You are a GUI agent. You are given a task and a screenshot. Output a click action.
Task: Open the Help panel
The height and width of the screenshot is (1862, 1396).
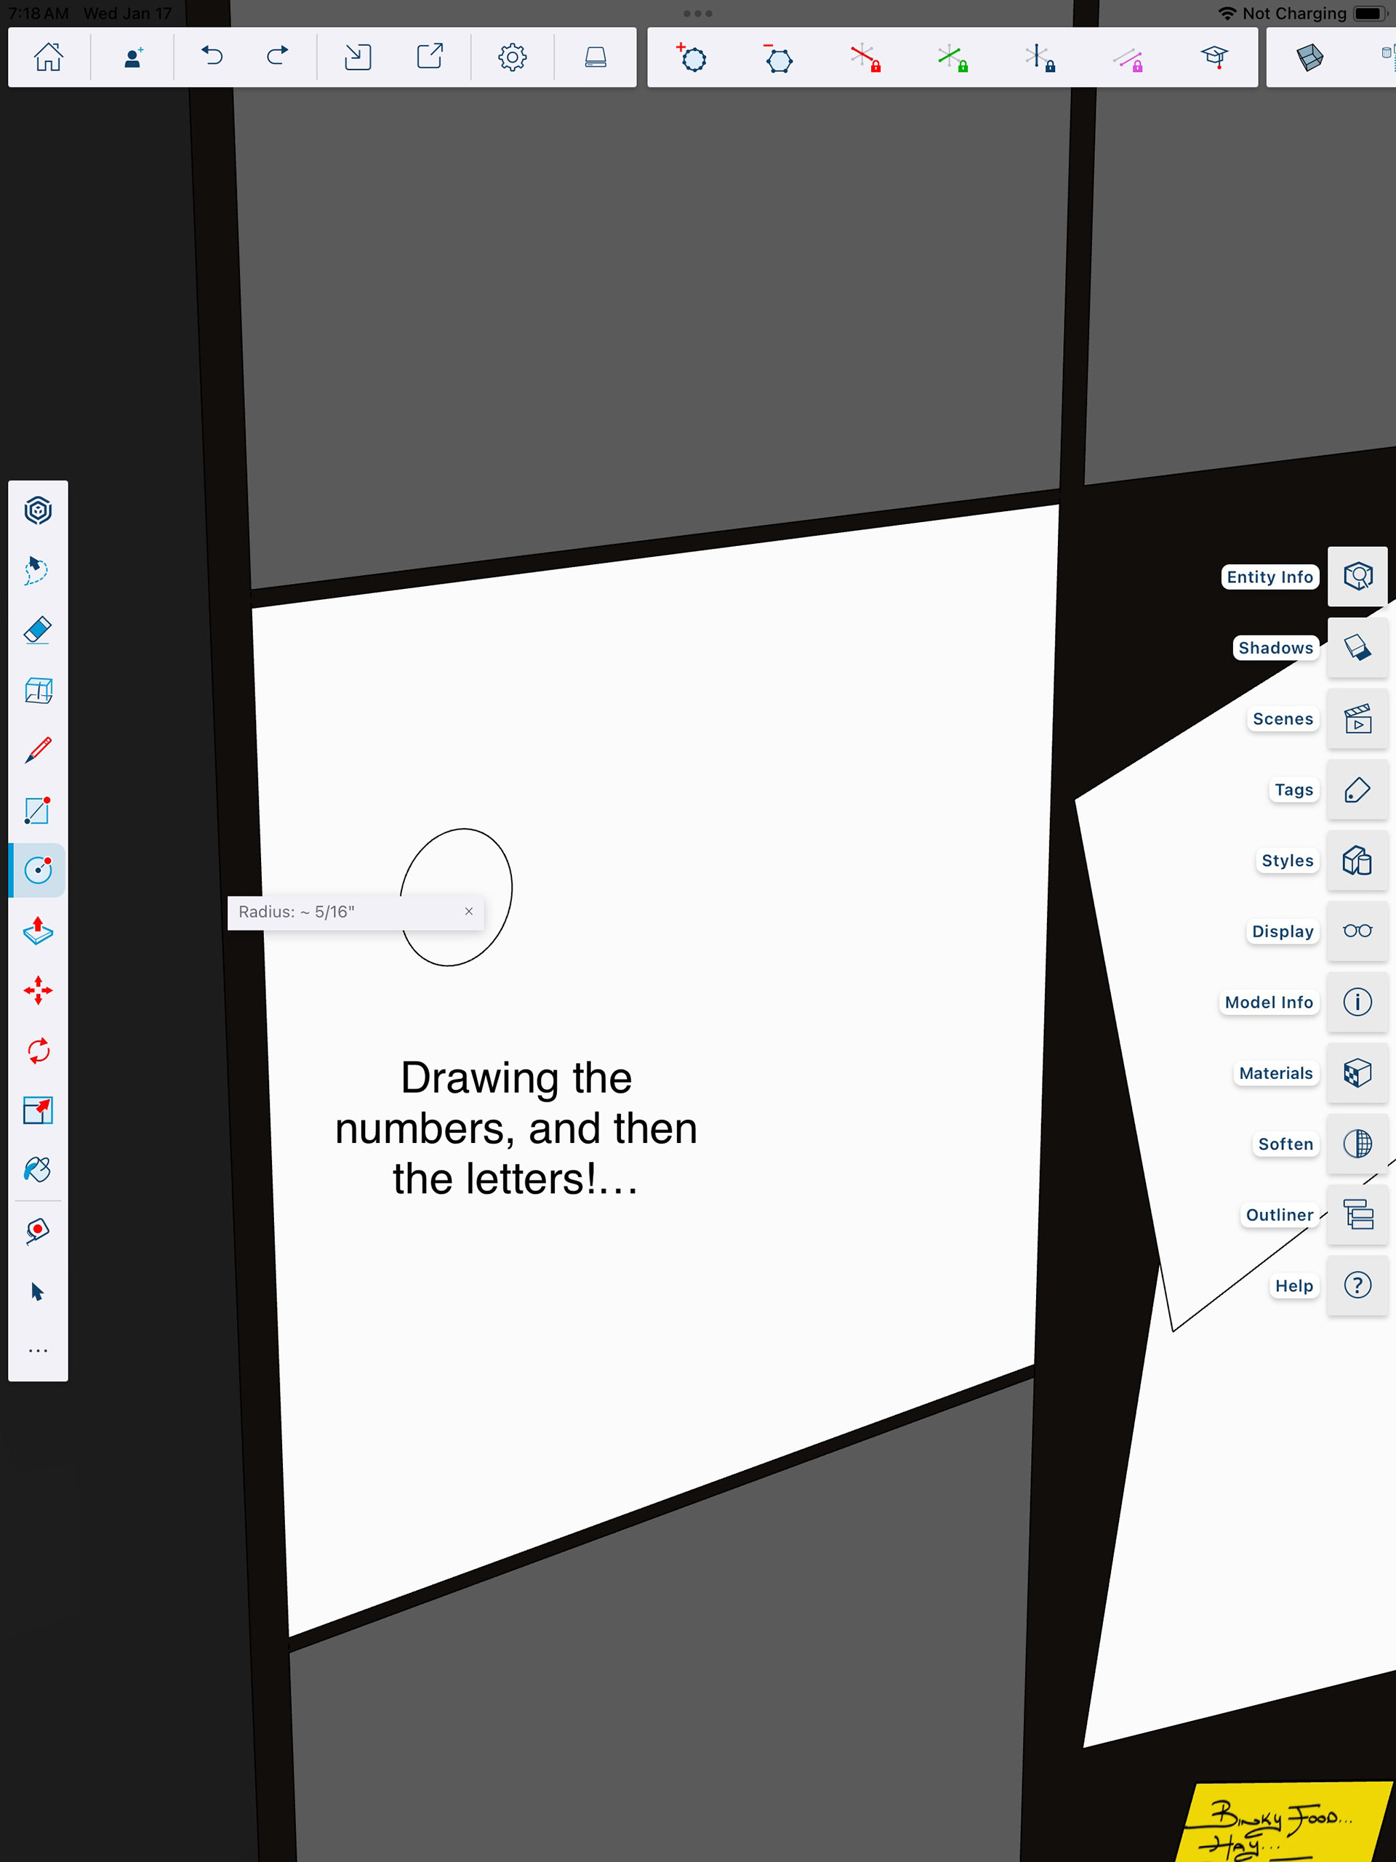(x=1357, y=1285)
